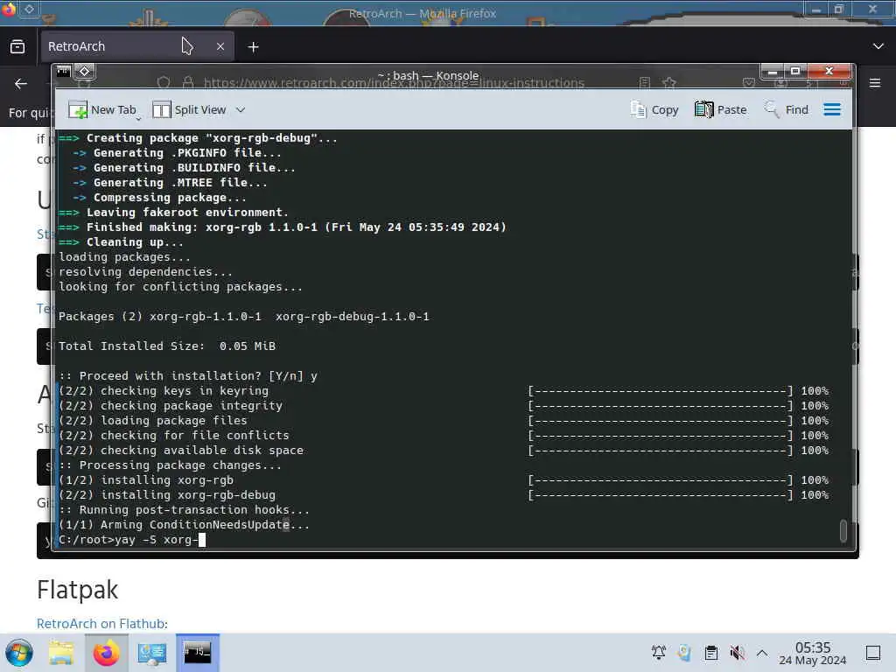This screenshot has height=672, width=896.
Task: Open Find in Konsole toolbar
Action: point(787,109)
